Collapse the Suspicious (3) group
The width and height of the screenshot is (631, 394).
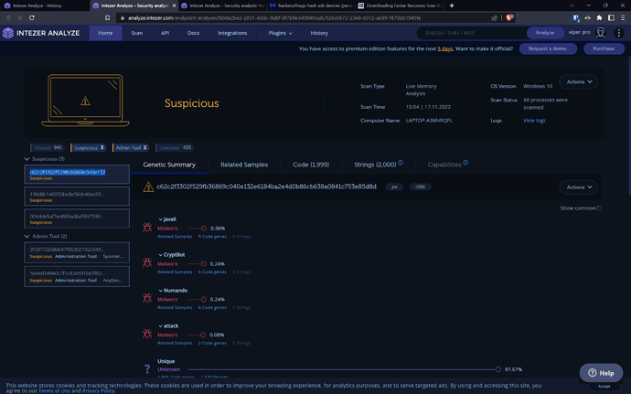click(x=27, y=159)
